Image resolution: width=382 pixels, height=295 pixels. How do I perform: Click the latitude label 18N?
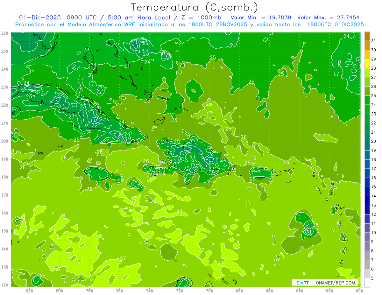4,177
